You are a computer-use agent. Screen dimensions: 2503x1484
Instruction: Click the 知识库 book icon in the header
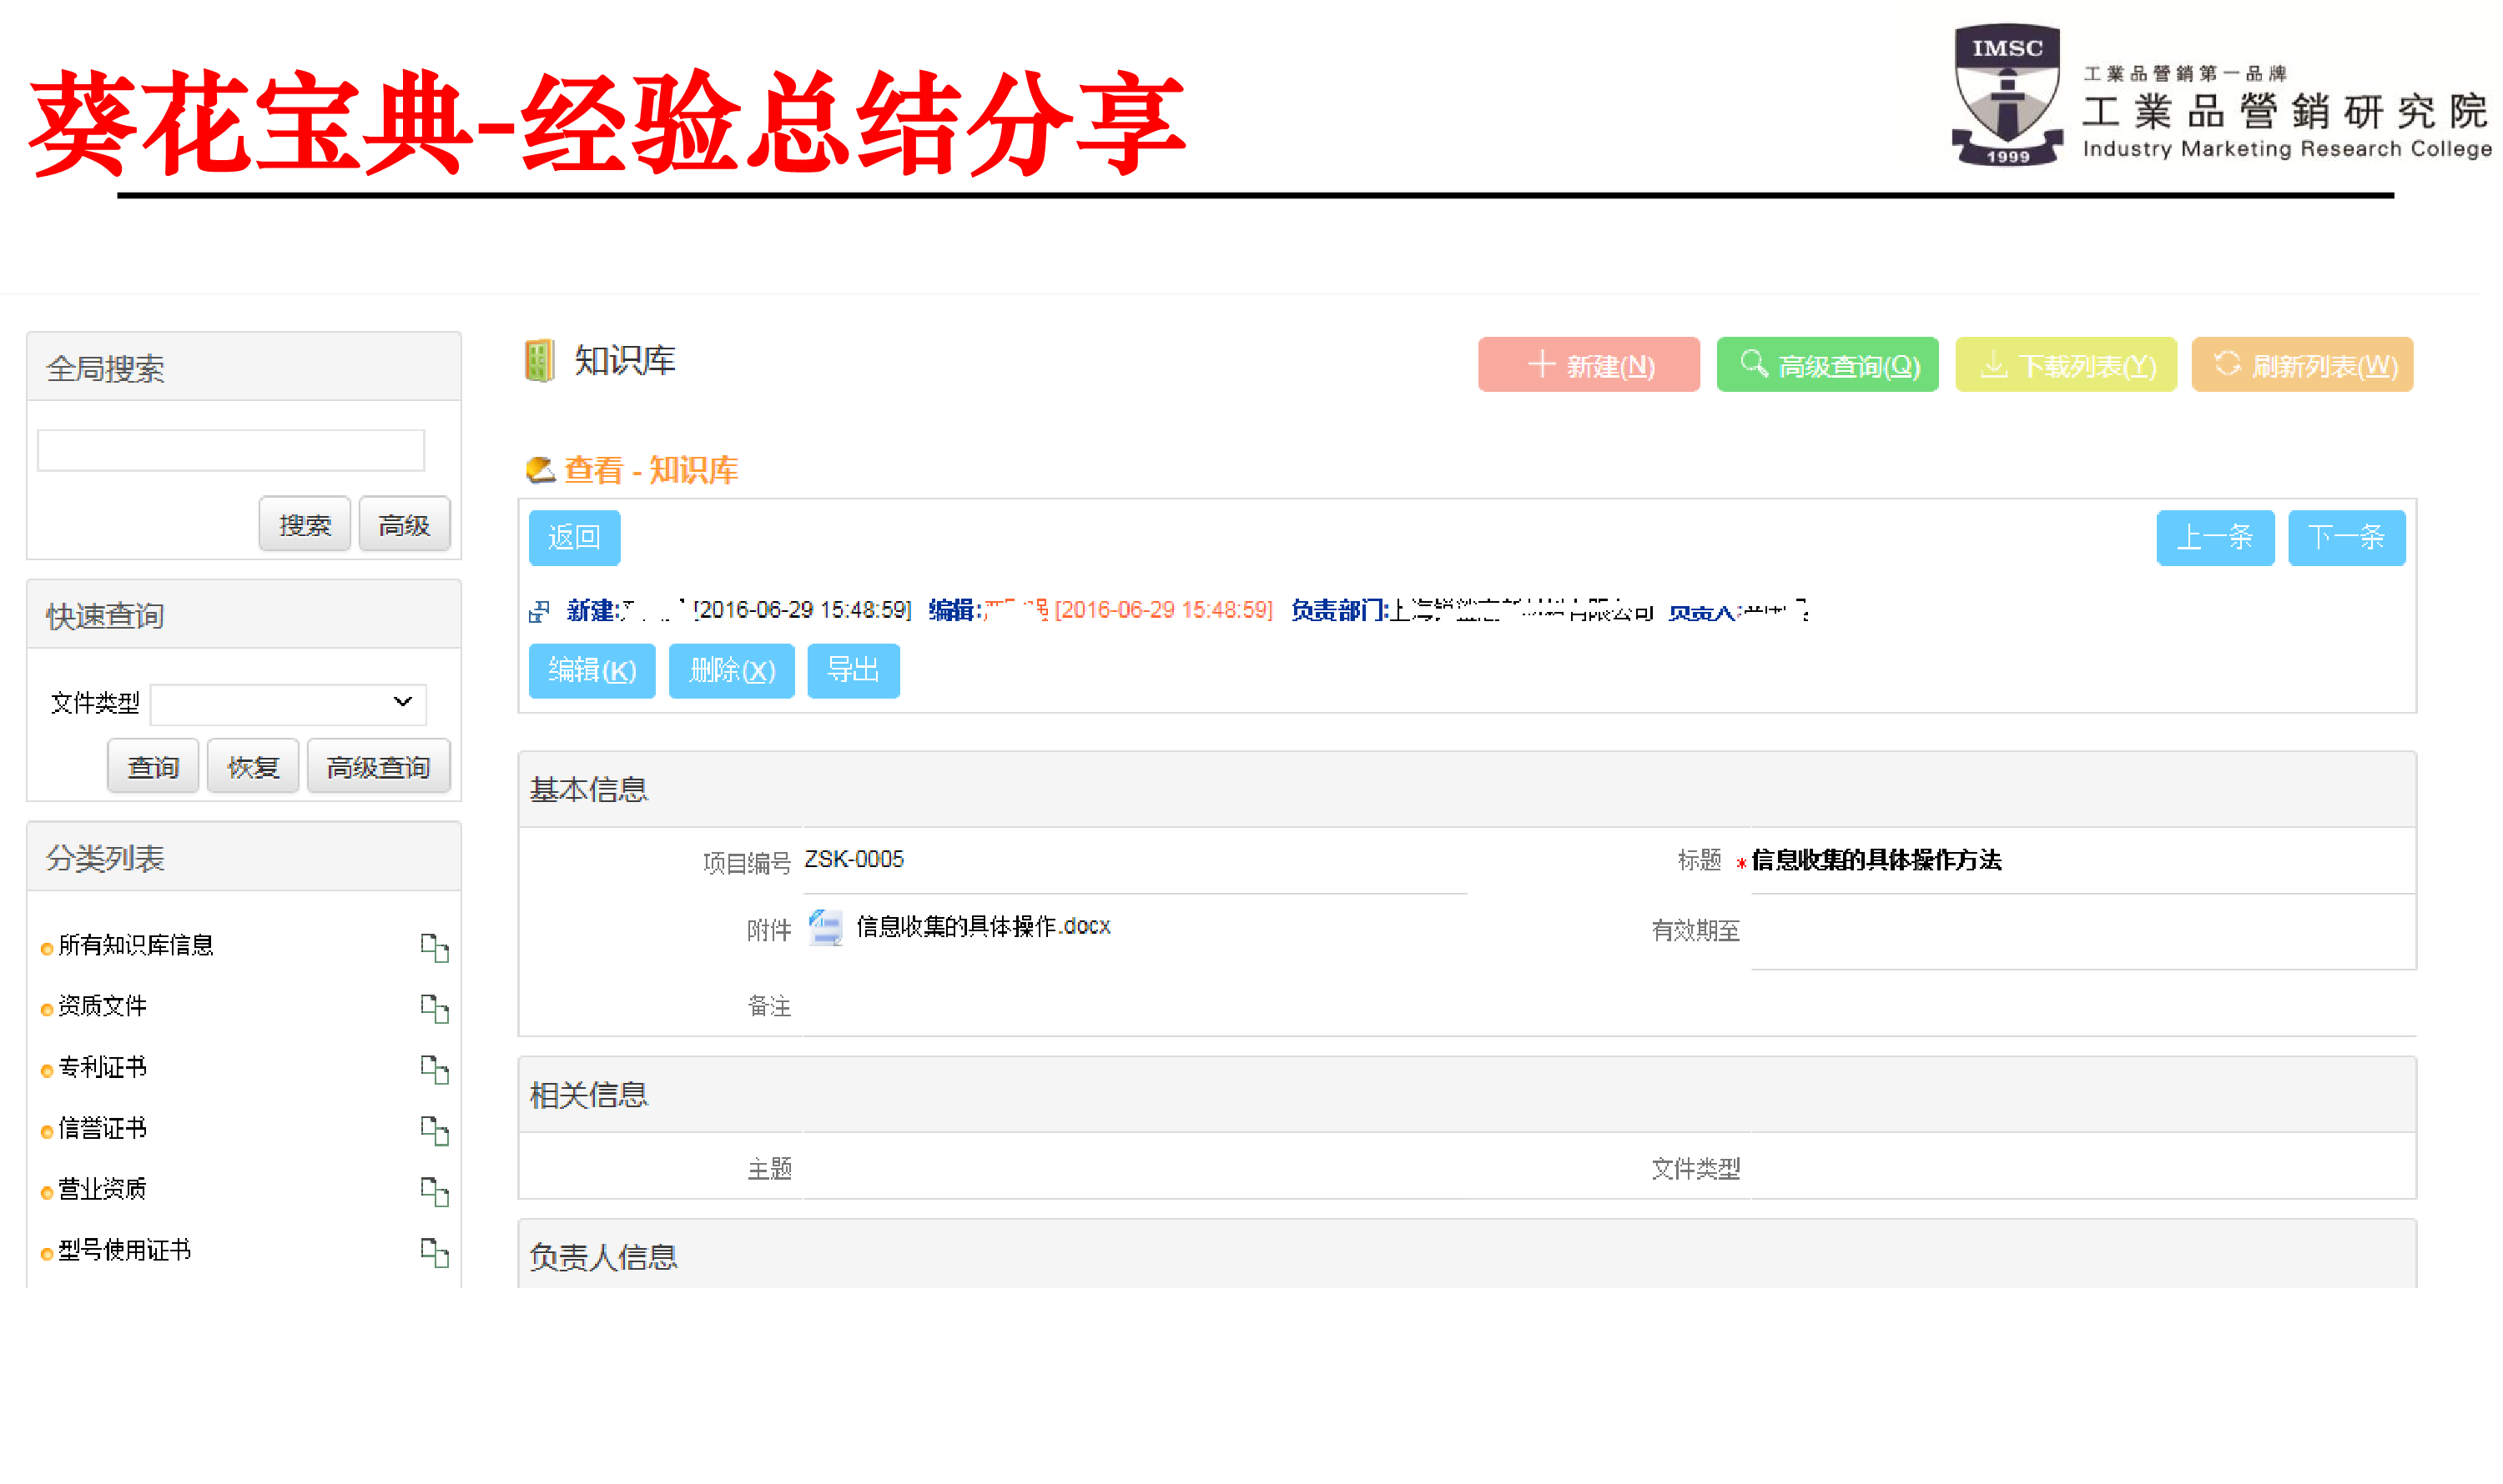pyautogui.click(x=540, y=361)
